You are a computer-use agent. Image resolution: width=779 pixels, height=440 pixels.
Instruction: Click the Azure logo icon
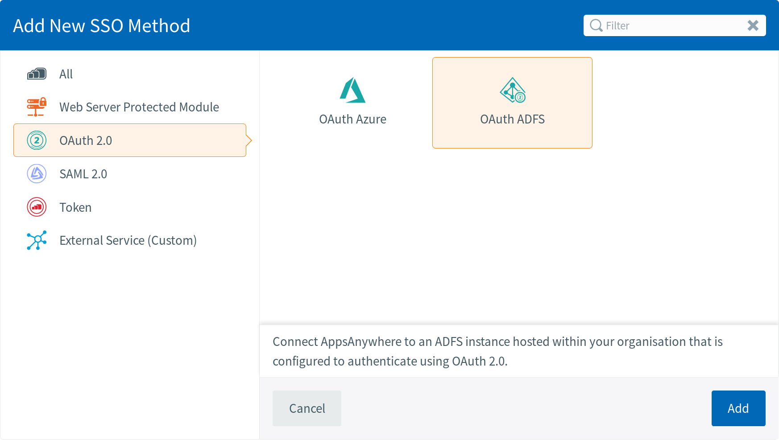point(352,90)
